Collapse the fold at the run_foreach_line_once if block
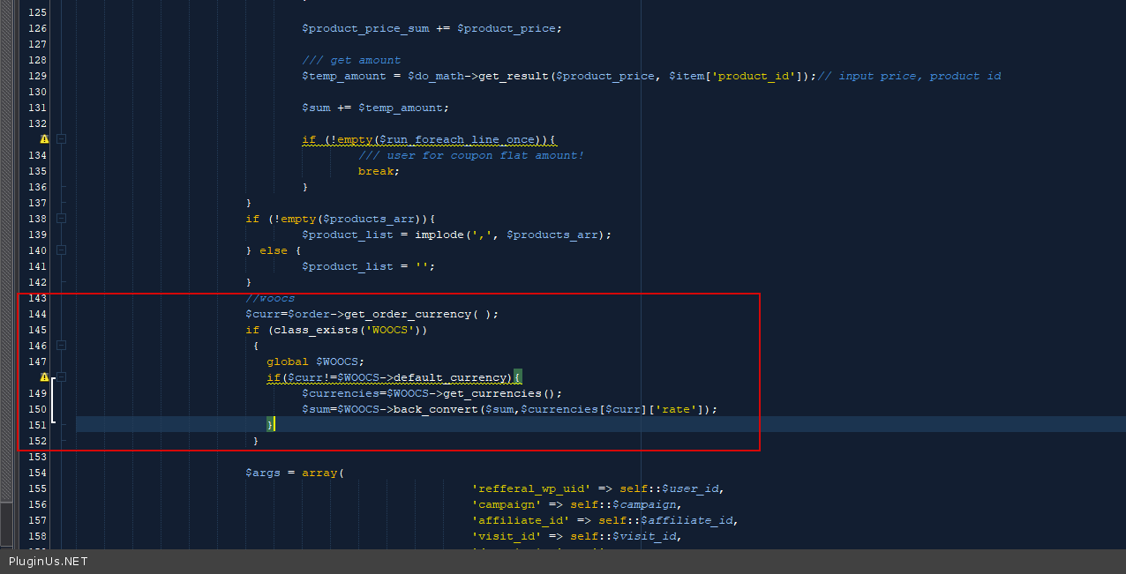Screen dimensions: 1126x574 click(62, 139)
